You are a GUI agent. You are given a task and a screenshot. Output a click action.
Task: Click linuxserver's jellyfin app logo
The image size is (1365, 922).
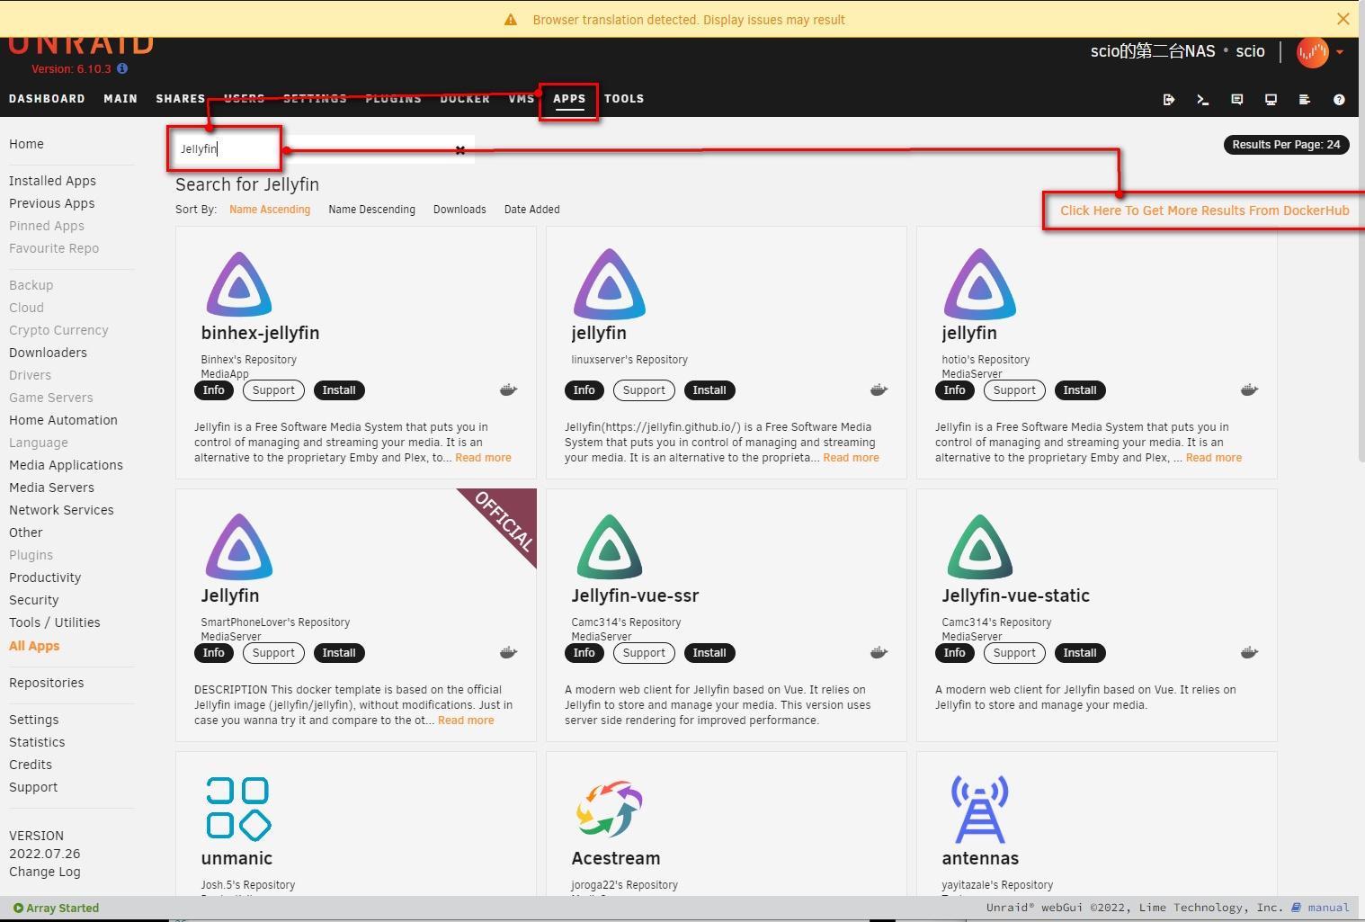click(610, 285)
